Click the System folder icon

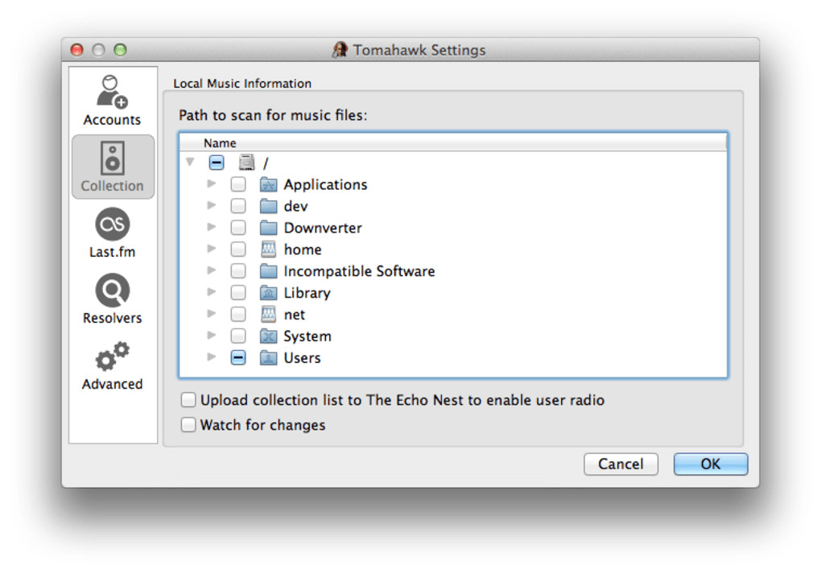tap(269, 336)
